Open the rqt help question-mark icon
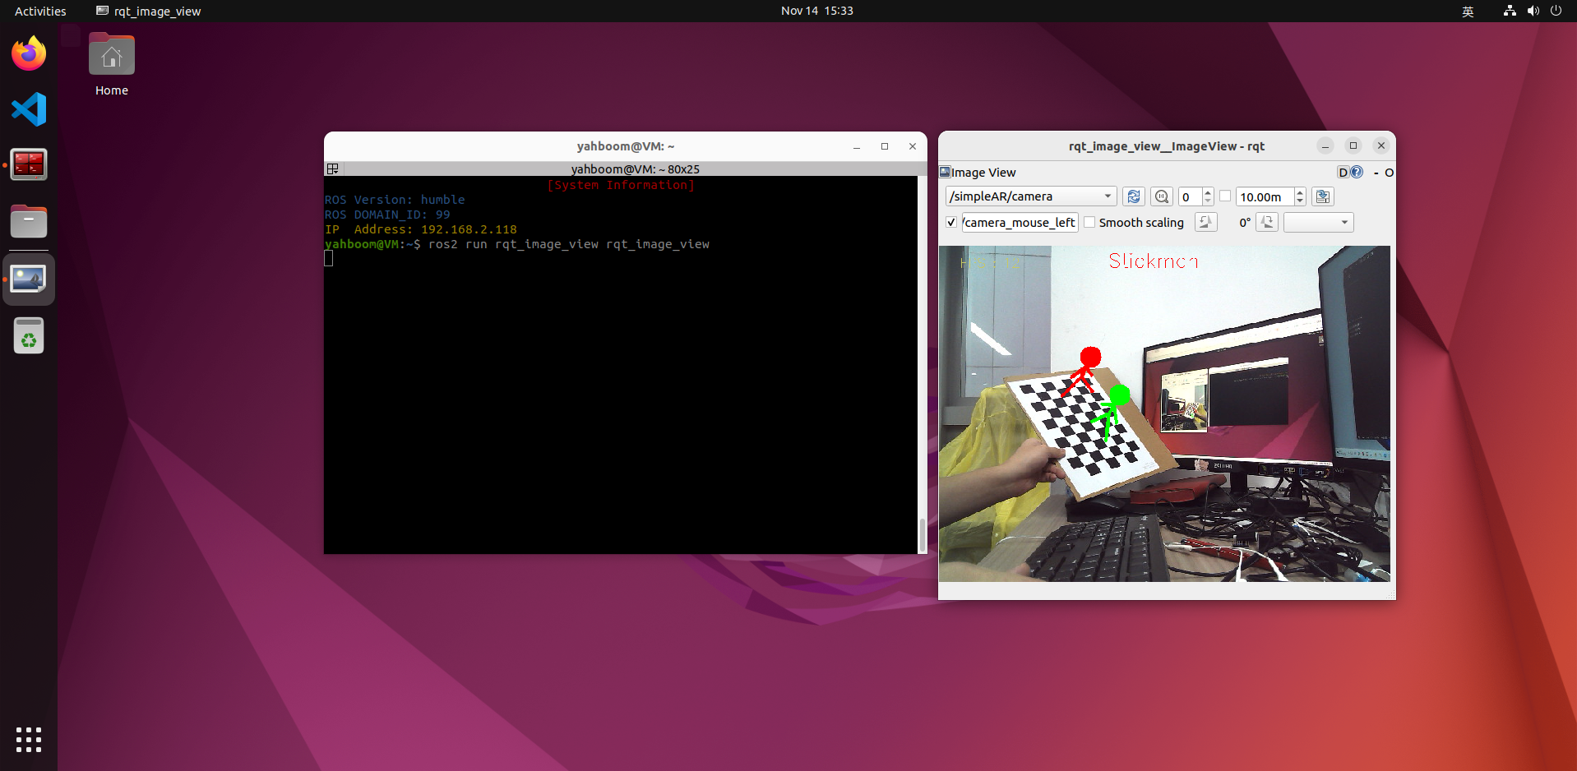The width and height of the screenshot is (1577, 771). coord(1357,172)
